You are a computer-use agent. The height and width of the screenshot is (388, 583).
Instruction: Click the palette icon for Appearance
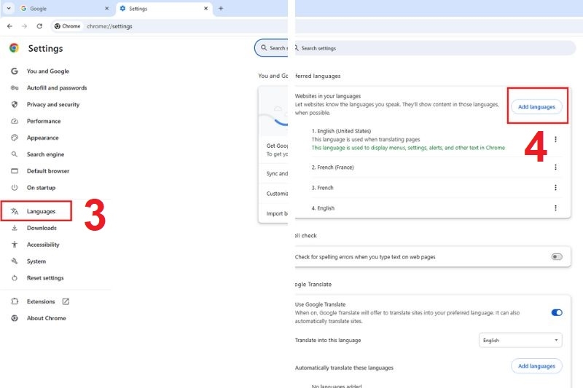point(15,138)
